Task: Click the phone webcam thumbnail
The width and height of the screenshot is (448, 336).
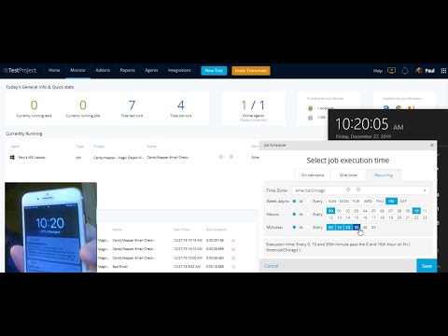Action: click(51, 228)
